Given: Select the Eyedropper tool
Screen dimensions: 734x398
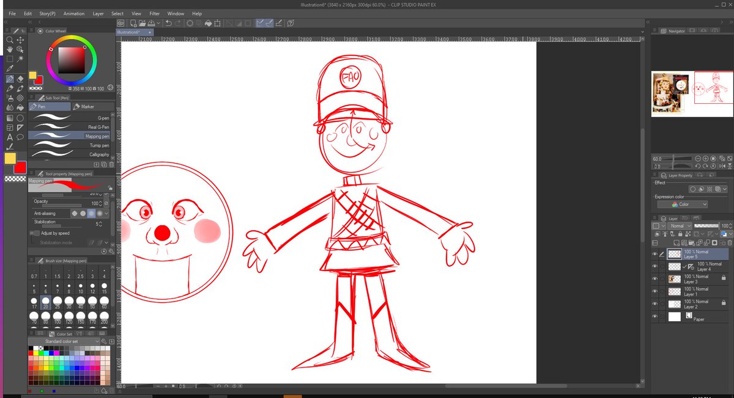Looking at the screenshot, I should tap(10, 69).
